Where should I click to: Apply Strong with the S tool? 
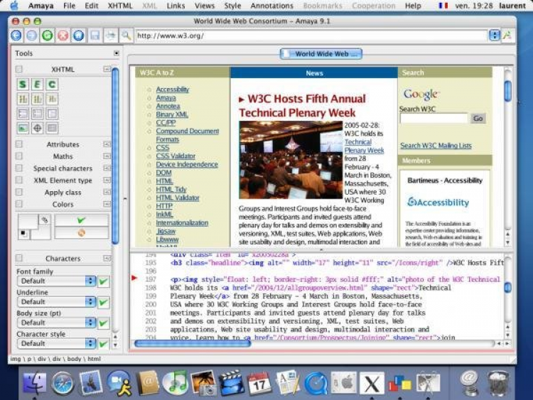(23, 85)
